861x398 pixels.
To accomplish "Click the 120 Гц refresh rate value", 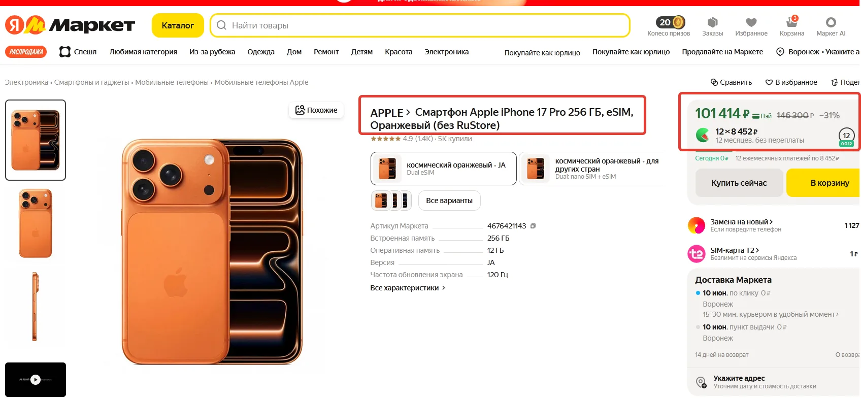I will [x=498, y=275].
